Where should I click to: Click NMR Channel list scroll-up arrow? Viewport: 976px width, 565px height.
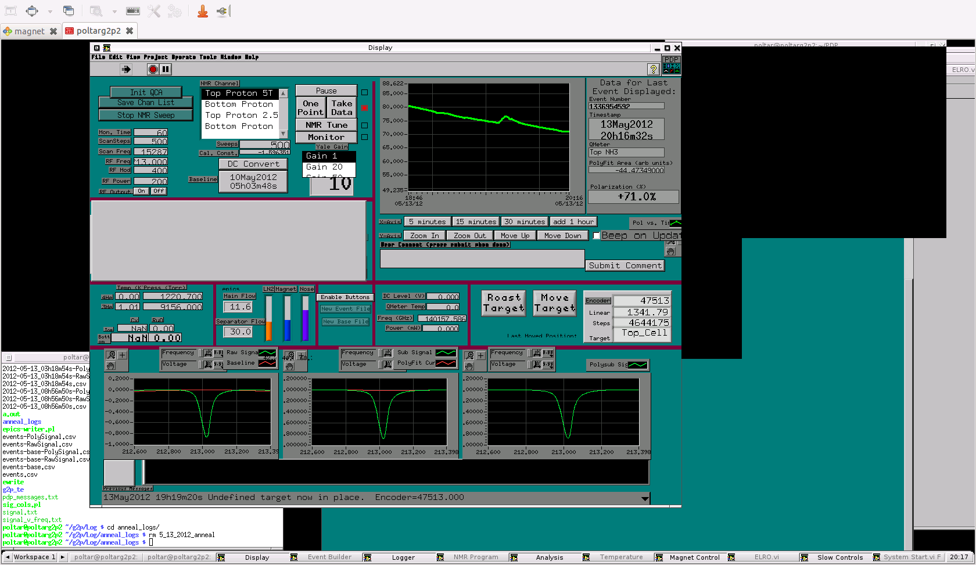click(x=284, y=93)
